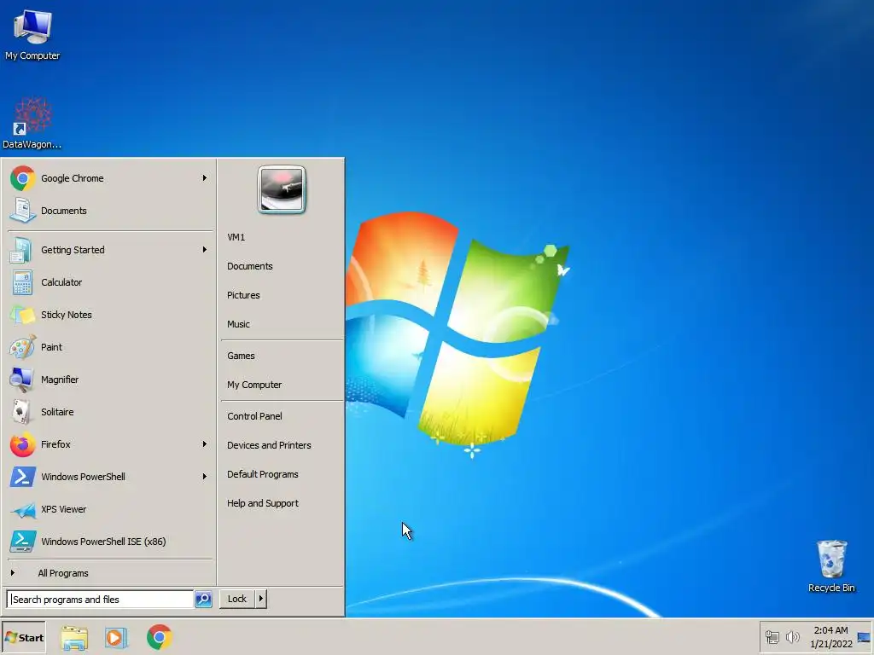
Task: Start Solitaire icon
Action: [22, 412]
